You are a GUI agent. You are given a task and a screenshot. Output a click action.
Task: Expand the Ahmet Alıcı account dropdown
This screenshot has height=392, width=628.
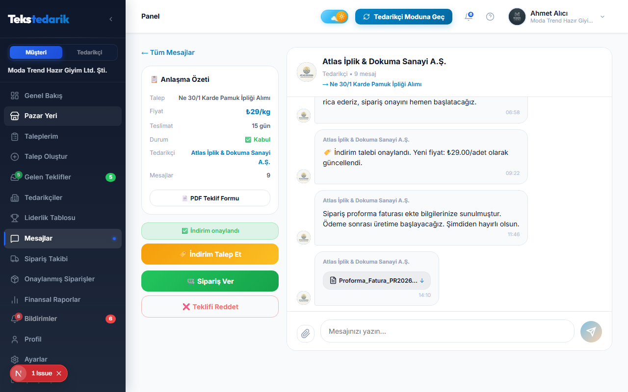point(557,17)
